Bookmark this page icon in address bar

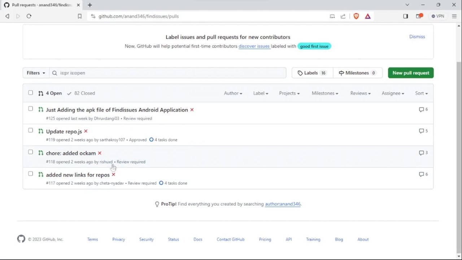coord(80,16)
